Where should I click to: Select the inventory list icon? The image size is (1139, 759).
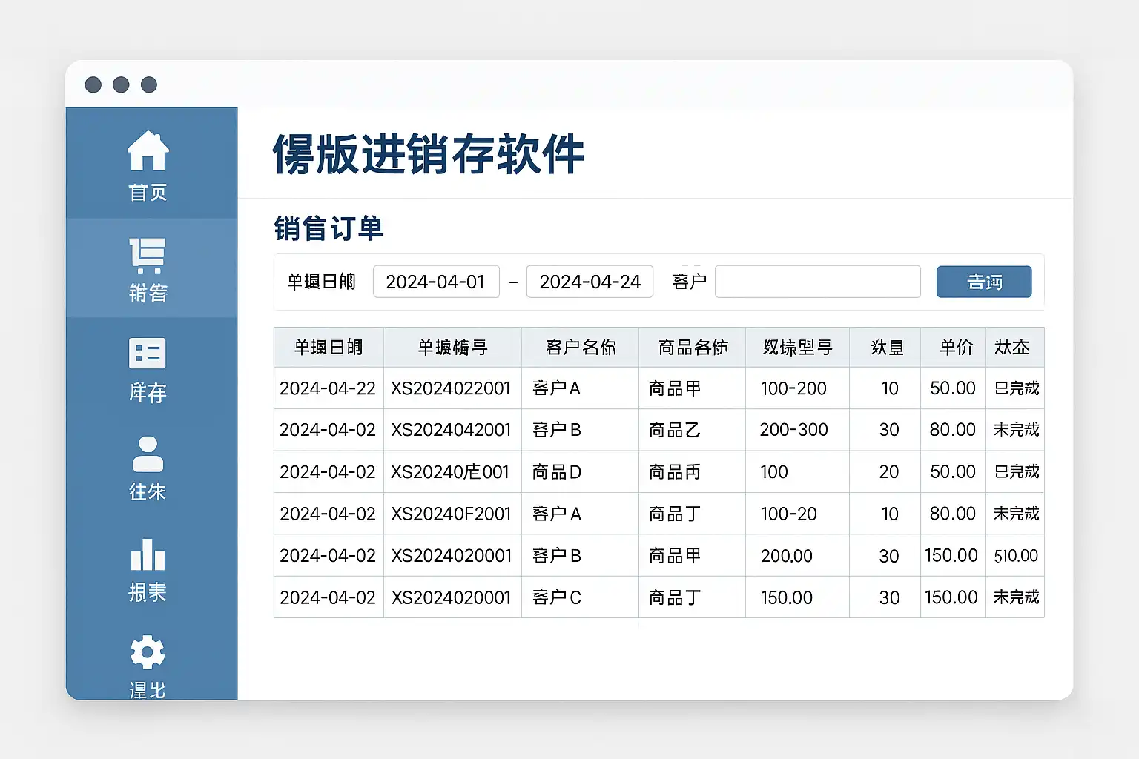coord(148,354)
